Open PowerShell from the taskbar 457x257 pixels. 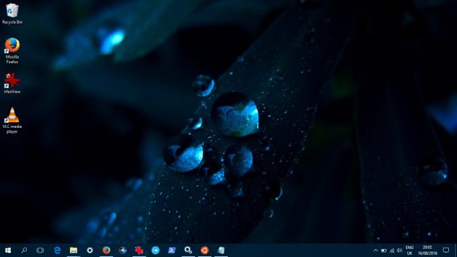click(x=171, y=250)
